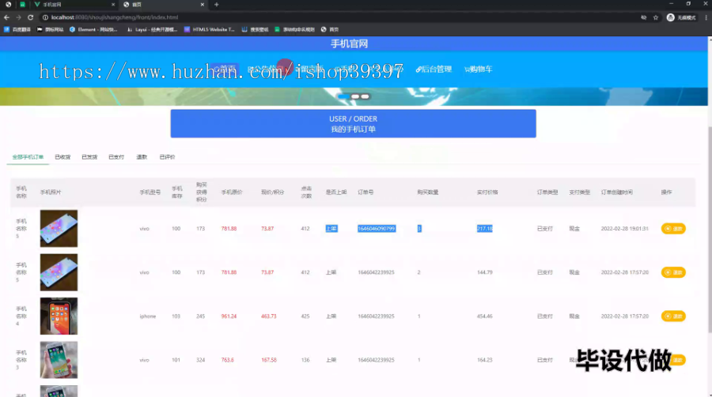
Task: Click the 手机原价 column header
Action: [232, 192]
